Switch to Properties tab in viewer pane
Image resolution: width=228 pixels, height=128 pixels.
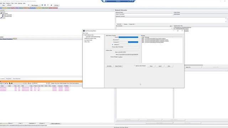(x=9, y=79)
